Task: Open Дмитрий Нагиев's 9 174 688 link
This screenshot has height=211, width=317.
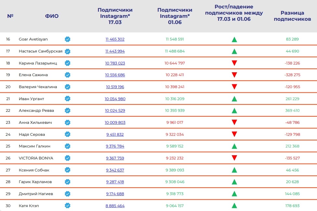Action: [115, 194]
